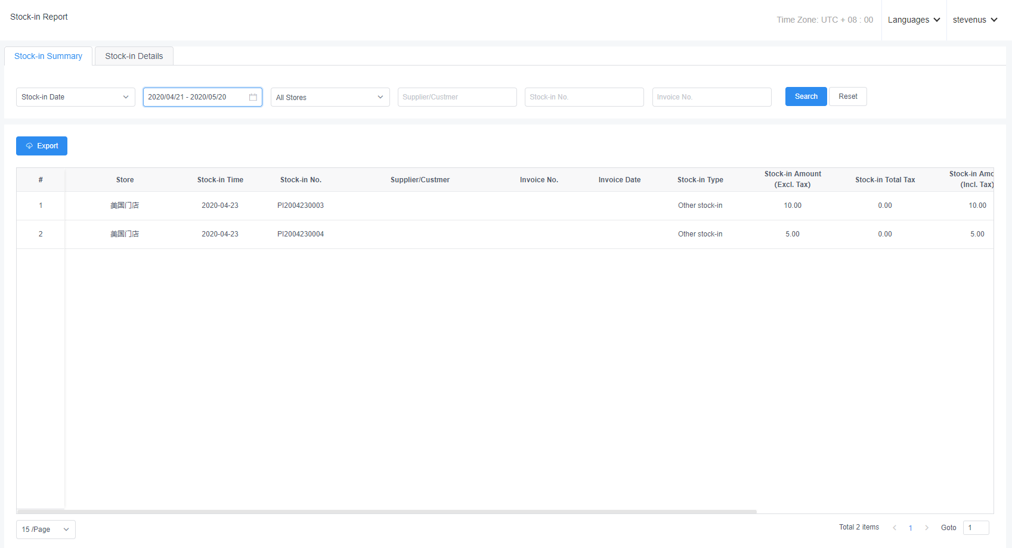Click the previous page arrow in pagination

895,528
